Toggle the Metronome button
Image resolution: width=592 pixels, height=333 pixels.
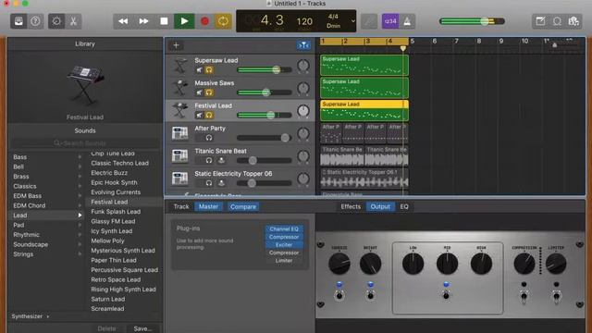pos(407,21)
